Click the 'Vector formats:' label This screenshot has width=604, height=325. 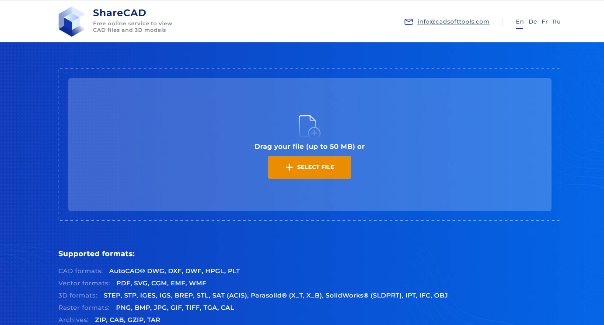(x=84, y=283)
